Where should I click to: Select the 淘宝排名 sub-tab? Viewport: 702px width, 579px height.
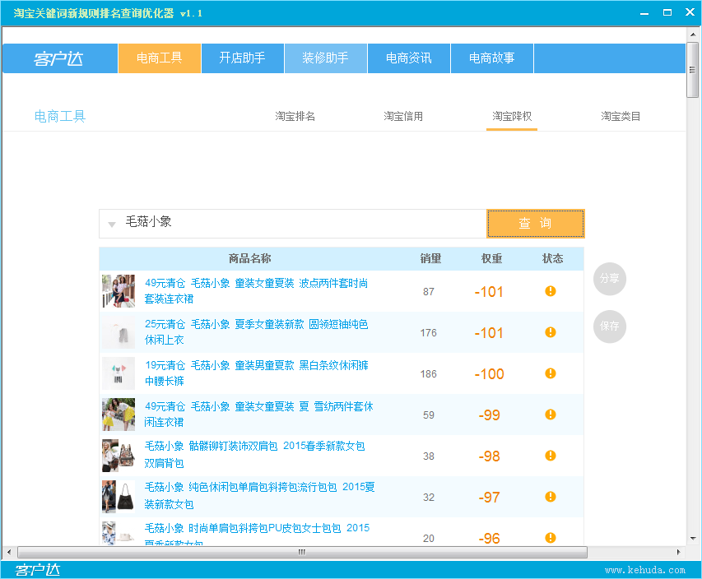click(x=295, y=116)
